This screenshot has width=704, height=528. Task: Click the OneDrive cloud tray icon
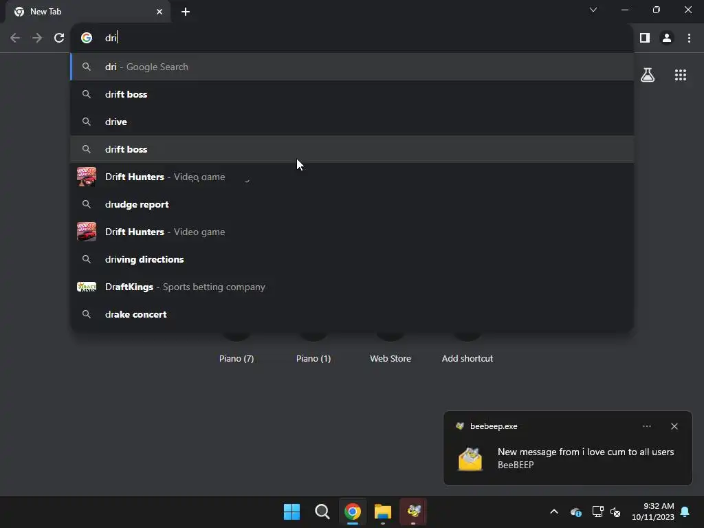(x=576, y=511)
